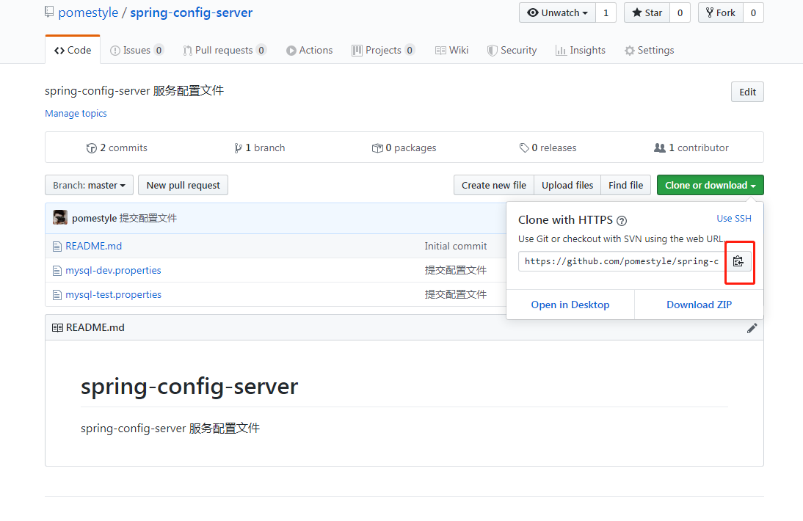Open the Wiki tab
803x521 pixels.
pos(451,50)
